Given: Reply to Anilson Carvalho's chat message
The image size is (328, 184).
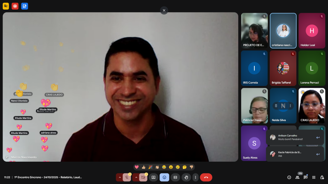Looking at the screenshot, I should [318, 137].
